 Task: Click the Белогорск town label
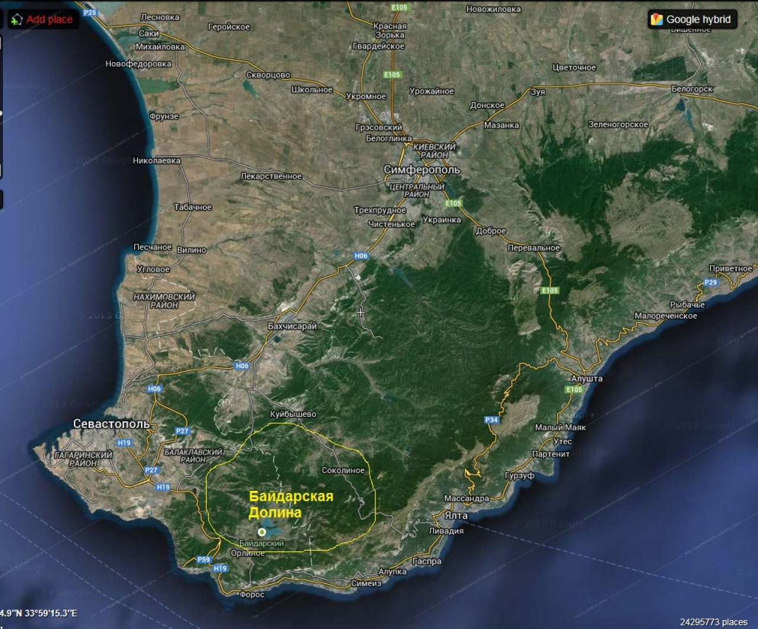(x=692, y=89)
